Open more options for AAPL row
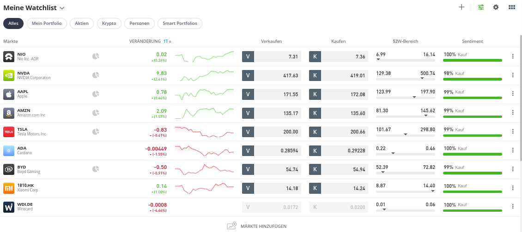Screen dimensions: 522x232 pos(513,94)
